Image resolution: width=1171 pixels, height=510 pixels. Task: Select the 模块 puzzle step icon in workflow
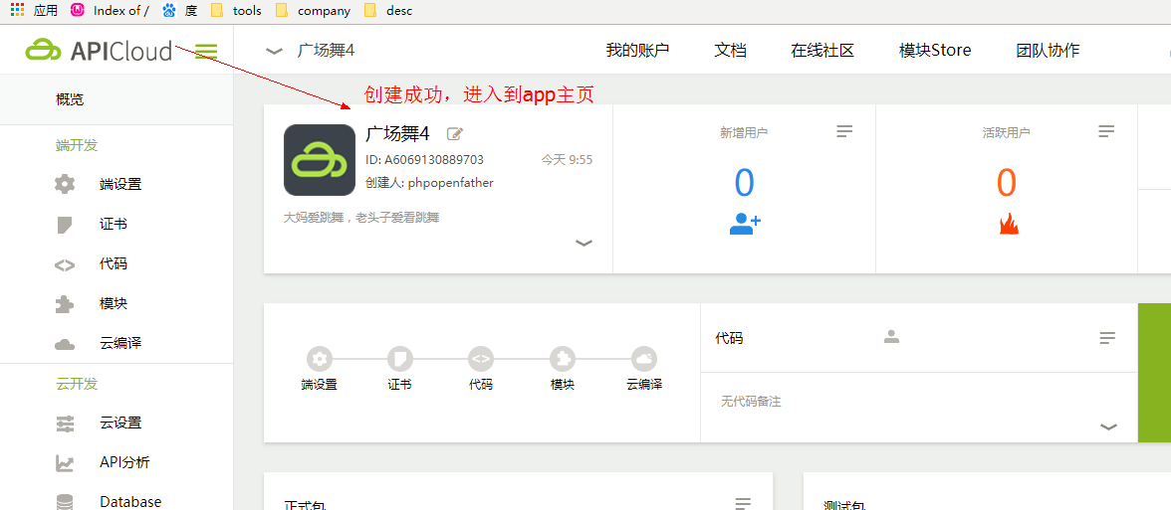[563, 359]
